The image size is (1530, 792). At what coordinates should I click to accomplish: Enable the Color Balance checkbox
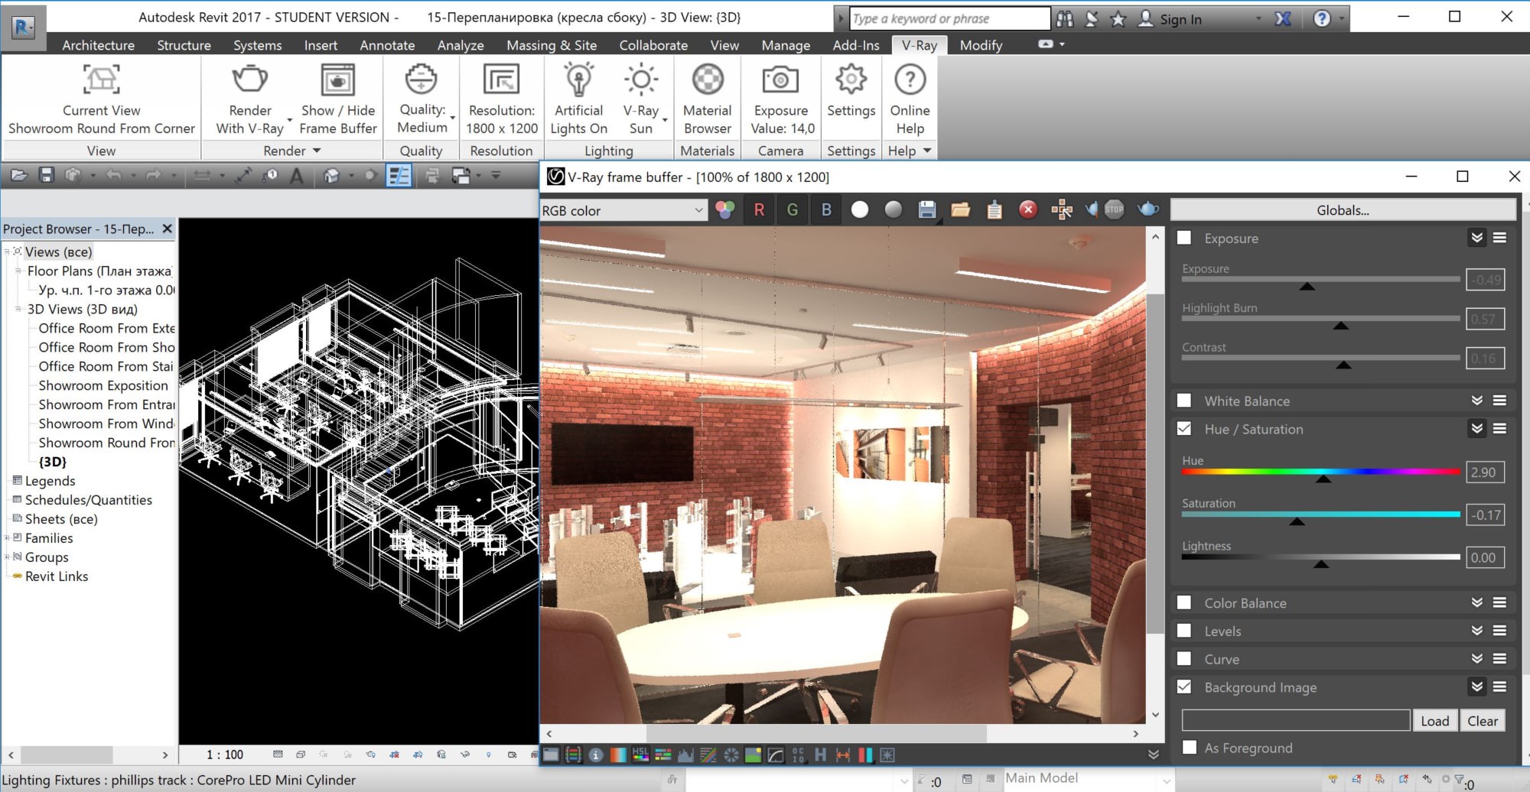point(1184,602)
